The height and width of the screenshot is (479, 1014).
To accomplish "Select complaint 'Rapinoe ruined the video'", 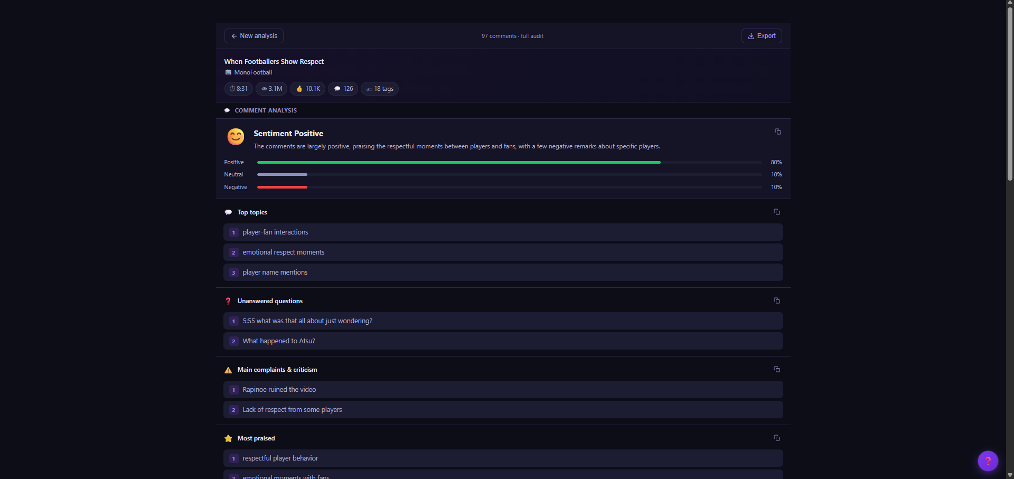I will point(503,390).
